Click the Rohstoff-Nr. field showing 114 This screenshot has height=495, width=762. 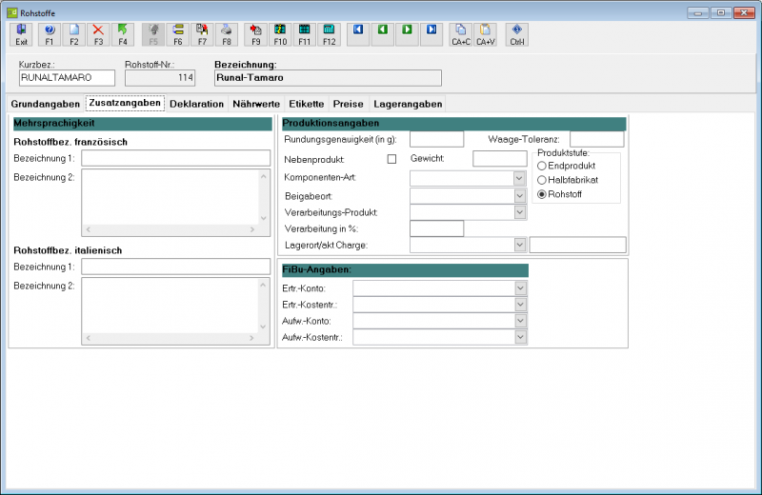160,78
